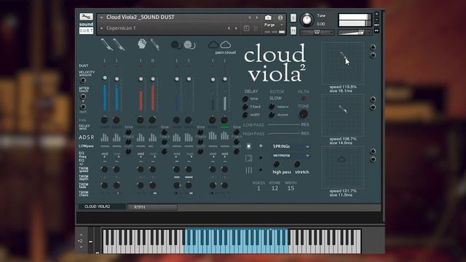
Task: Click the keyboard octave up arrow
Action: (x=81, y=235)
